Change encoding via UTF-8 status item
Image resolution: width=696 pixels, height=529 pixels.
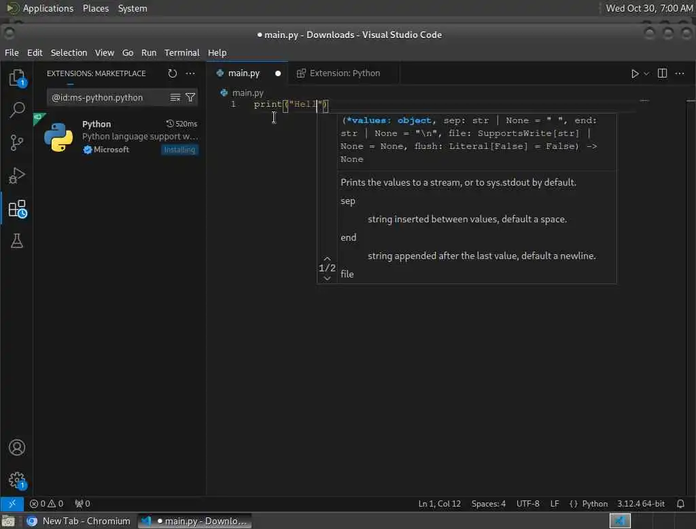[x=527, y=504]
